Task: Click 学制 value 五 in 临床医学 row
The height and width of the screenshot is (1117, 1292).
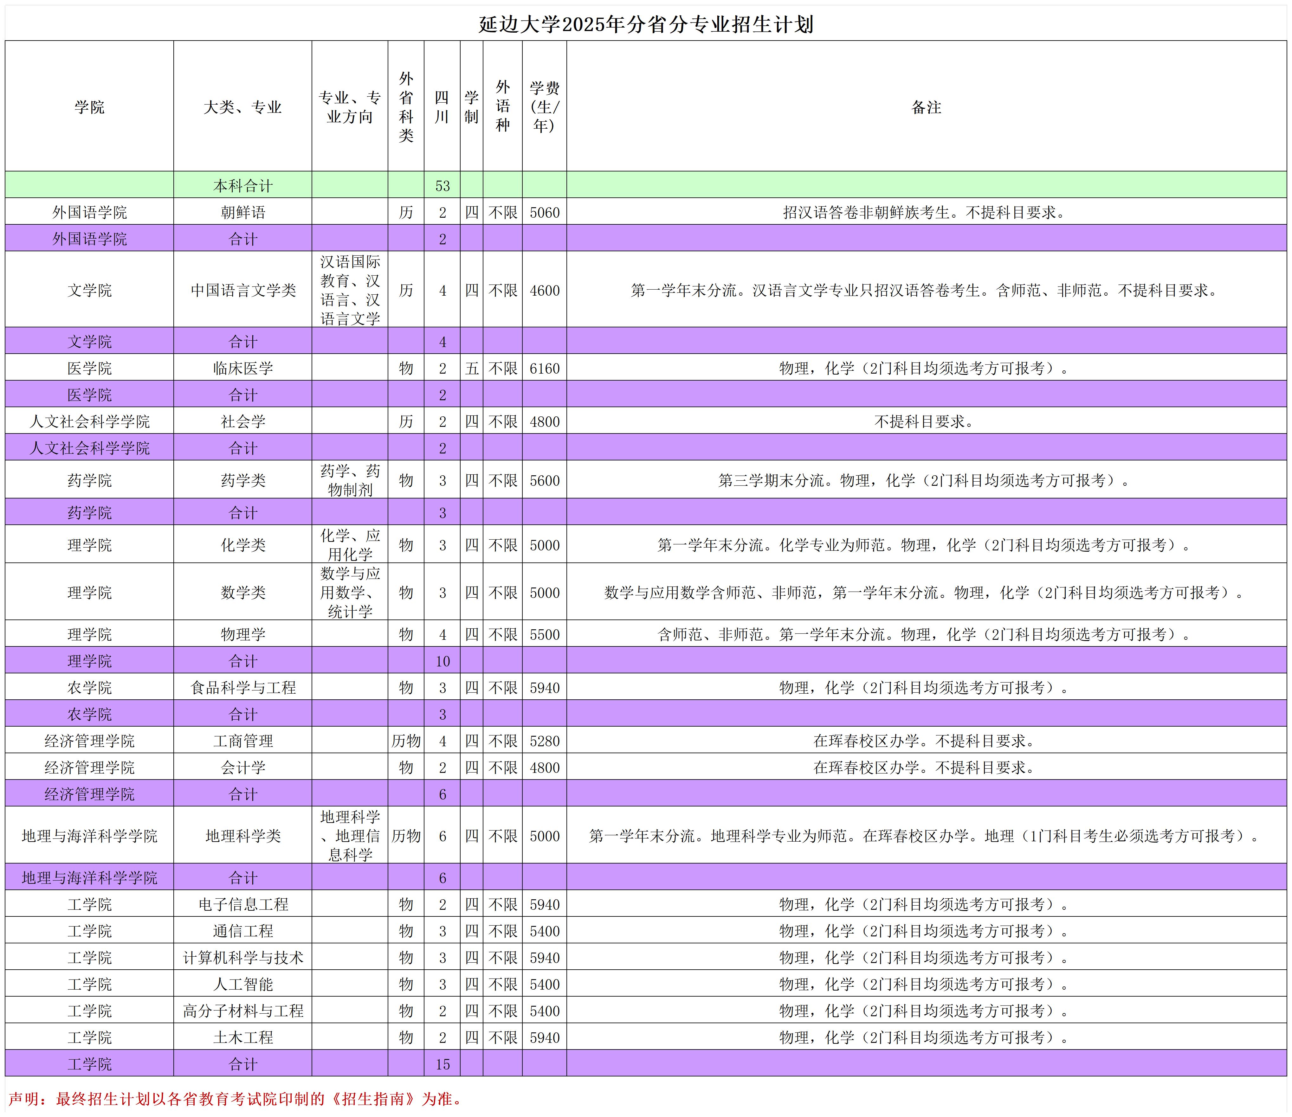Action: pyautogui.click(x=471, y=368)
